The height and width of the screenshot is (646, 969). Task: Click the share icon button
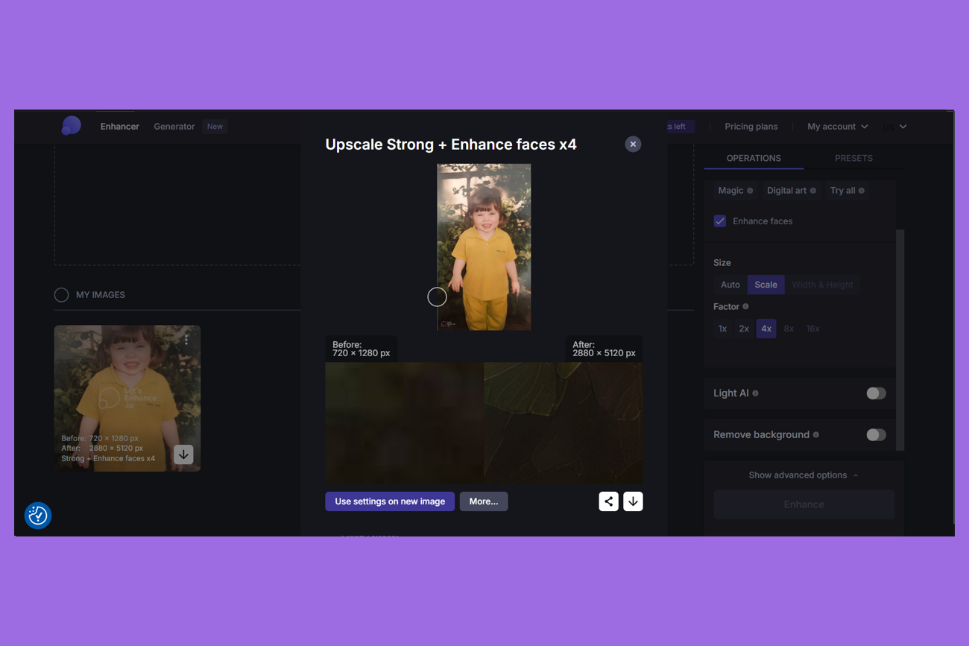(x=608, y=501)
